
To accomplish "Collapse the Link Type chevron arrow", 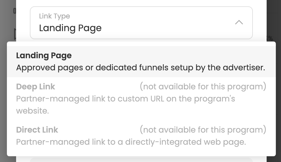I will click(x=239, y=22).
